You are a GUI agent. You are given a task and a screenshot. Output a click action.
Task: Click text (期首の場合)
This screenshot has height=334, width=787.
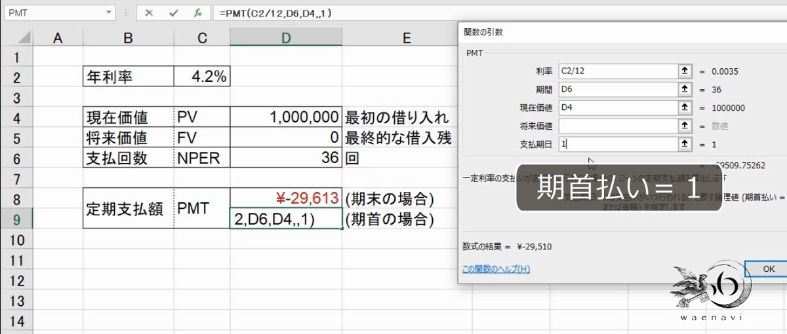coord(390,219)
